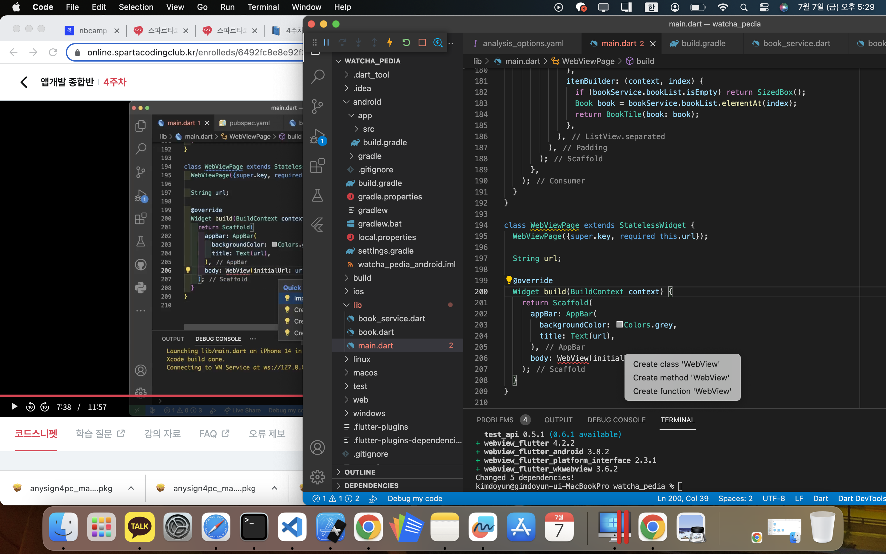
Task: Open Source Control view in activity bar
Action: pos(317,106)
